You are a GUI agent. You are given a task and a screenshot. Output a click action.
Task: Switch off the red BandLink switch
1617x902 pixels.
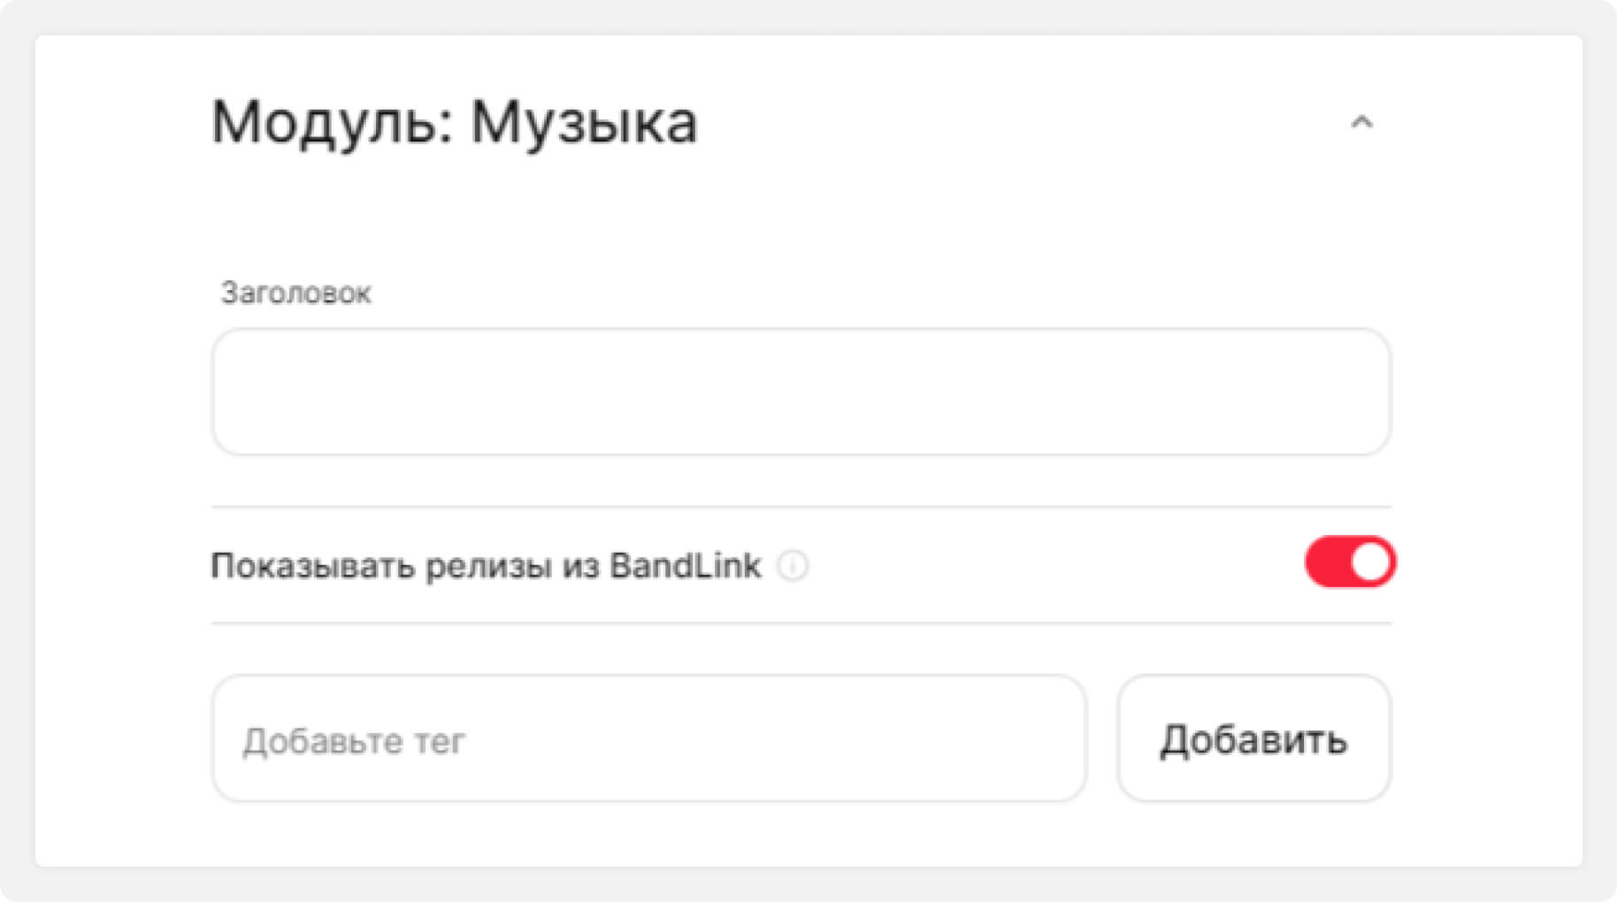click(1350, 562)
